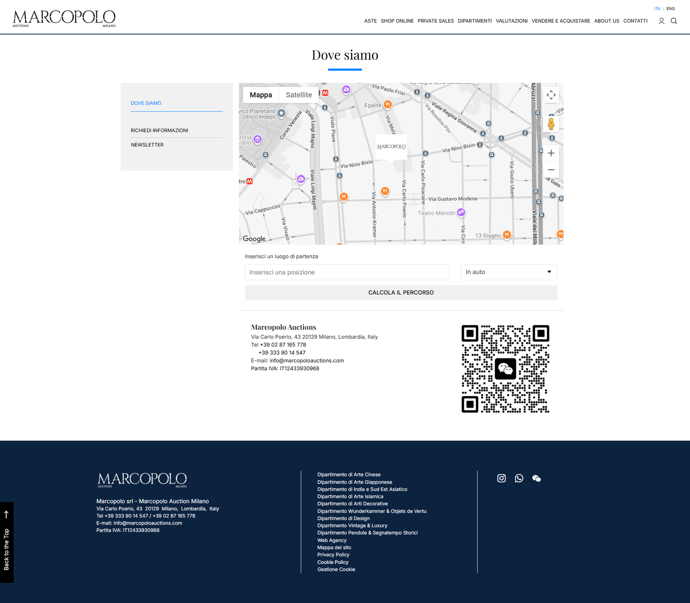Screen dimensions: 690x603
Task: Click the 'Marcopolo Auctions' contact heading
Action: click(284, 328)
